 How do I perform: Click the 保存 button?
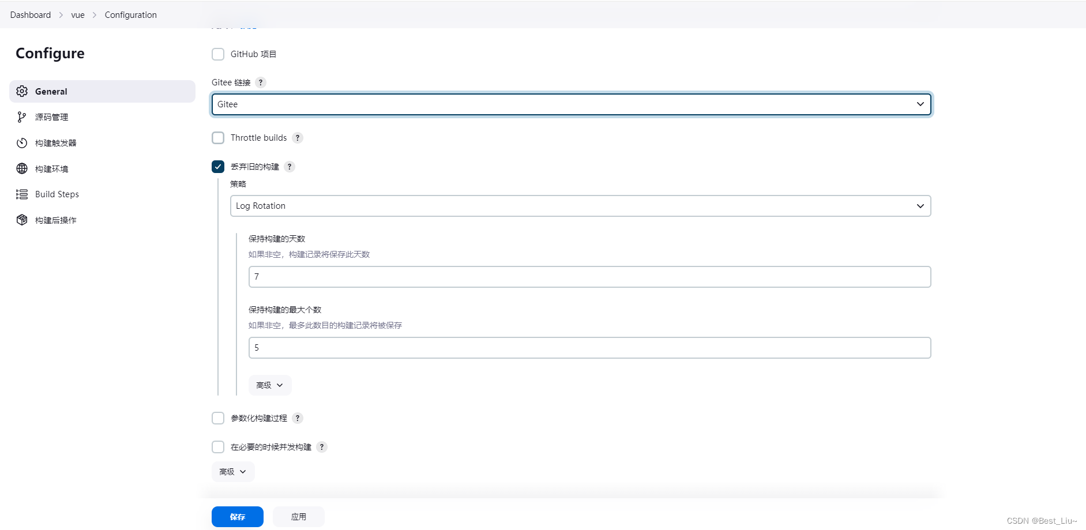(237, 516)
